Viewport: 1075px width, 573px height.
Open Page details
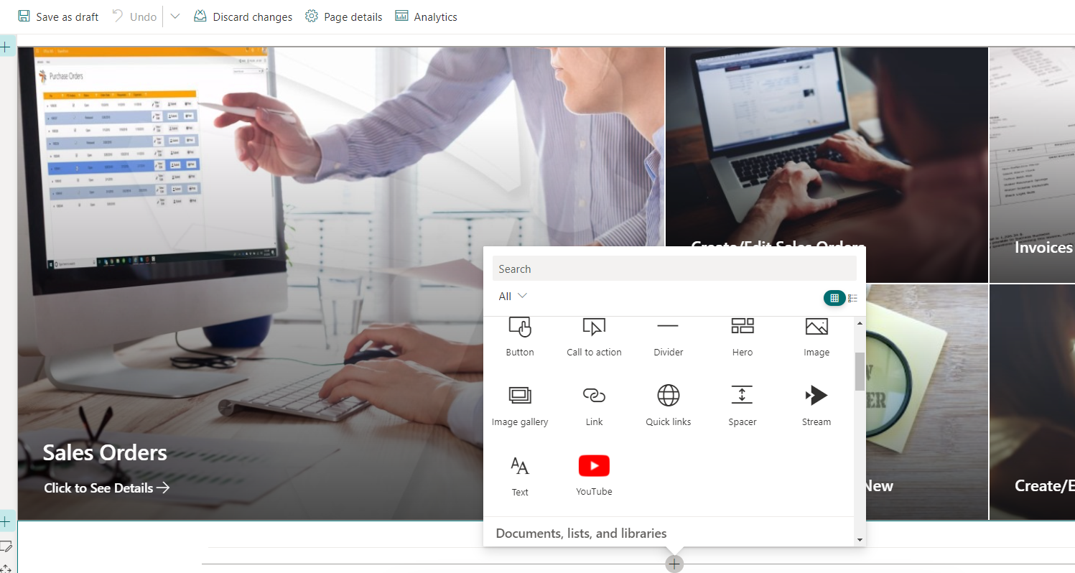343,17
